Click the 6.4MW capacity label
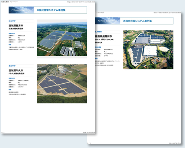Image resolution: width=185 pixels, height=148 pixels. click(x=99, y=32)
